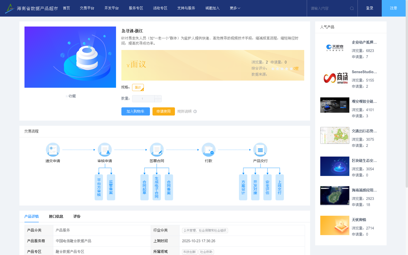Click the 天眼查 logo in 人气产品
This screenshot has width=408, height=255.
[x=335, y=48]
